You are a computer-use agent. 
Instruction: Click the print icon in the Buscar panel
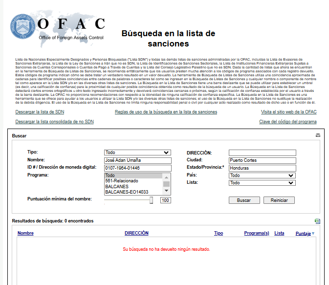coord(318,135)
